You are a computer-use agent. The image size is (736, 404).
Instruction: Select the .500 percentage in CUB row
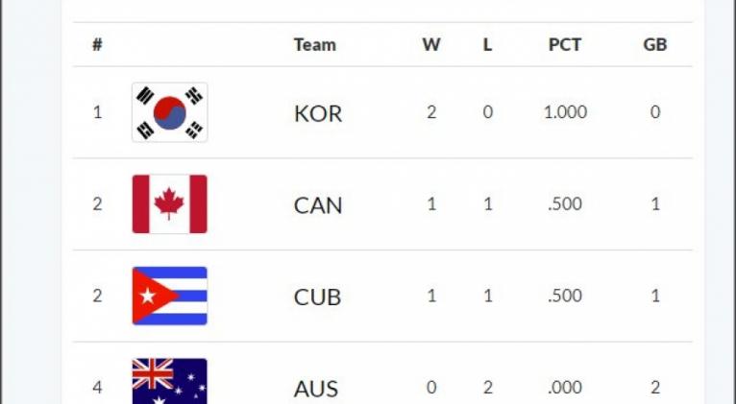565,297
